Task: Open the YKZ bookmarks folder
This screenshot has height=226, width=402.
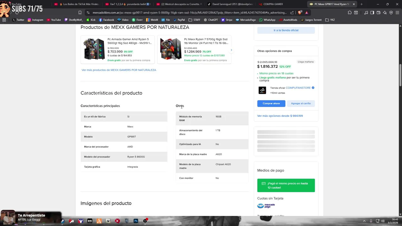Action: (330, 20)
